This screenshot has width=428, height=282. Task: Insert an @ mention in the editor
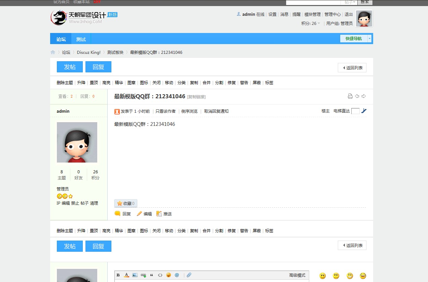[177, 275]
